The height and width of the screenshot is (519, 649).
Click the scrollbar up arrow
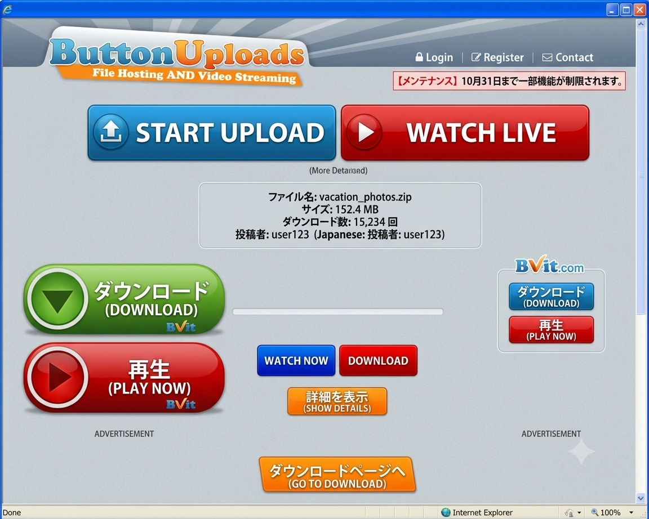[x=641, y=24]
